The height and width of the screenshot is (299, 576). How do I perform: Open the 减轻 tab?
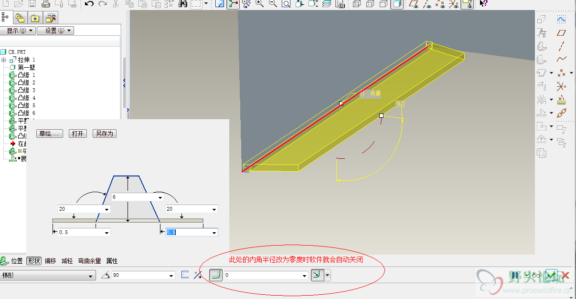(x=67, y=261)
